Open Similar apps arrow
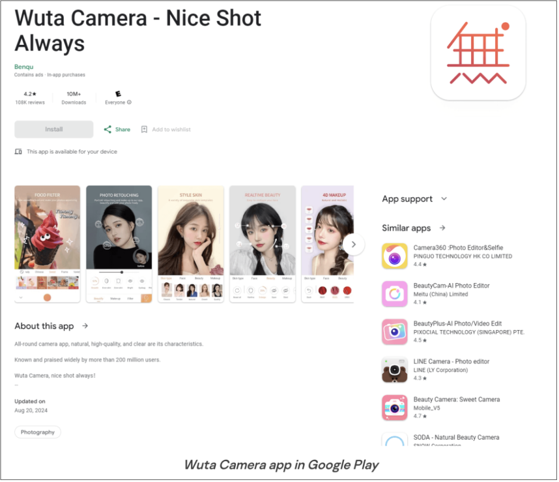 pos(442,228)
